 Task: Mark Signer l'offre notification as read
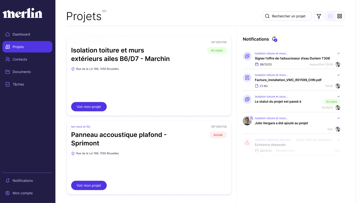(338, 53)
